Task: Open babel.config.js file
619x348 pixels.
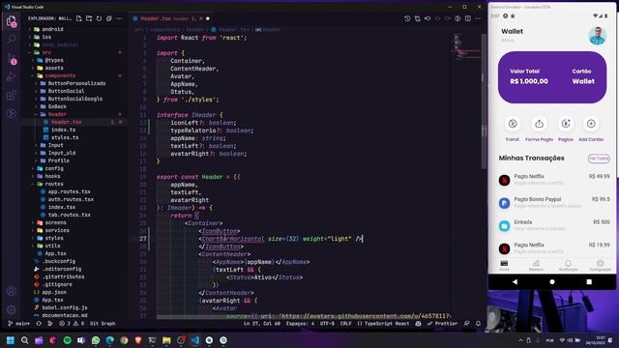Action: click(65, 307)
